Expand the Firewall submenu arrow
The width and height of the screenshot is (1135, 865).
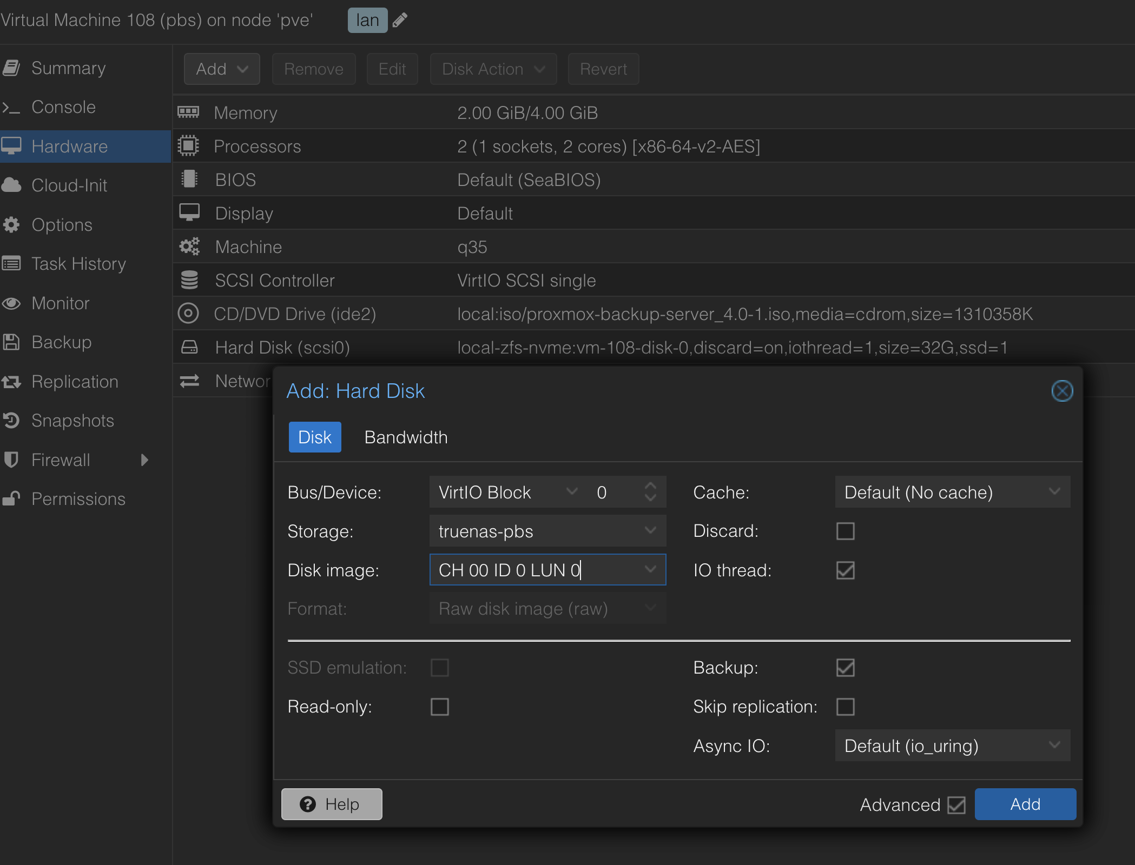144,460
